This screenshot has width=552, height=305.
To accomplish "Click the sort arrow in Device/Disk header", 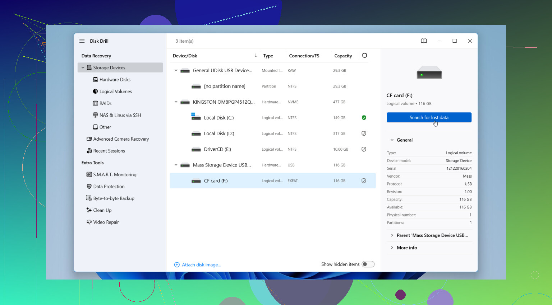I will click(x=256, y=55).
